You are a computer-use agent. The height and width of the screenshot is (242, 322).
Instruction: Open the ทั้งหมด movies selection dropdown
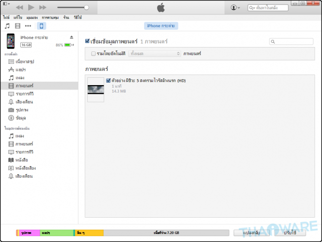[155, 54]
